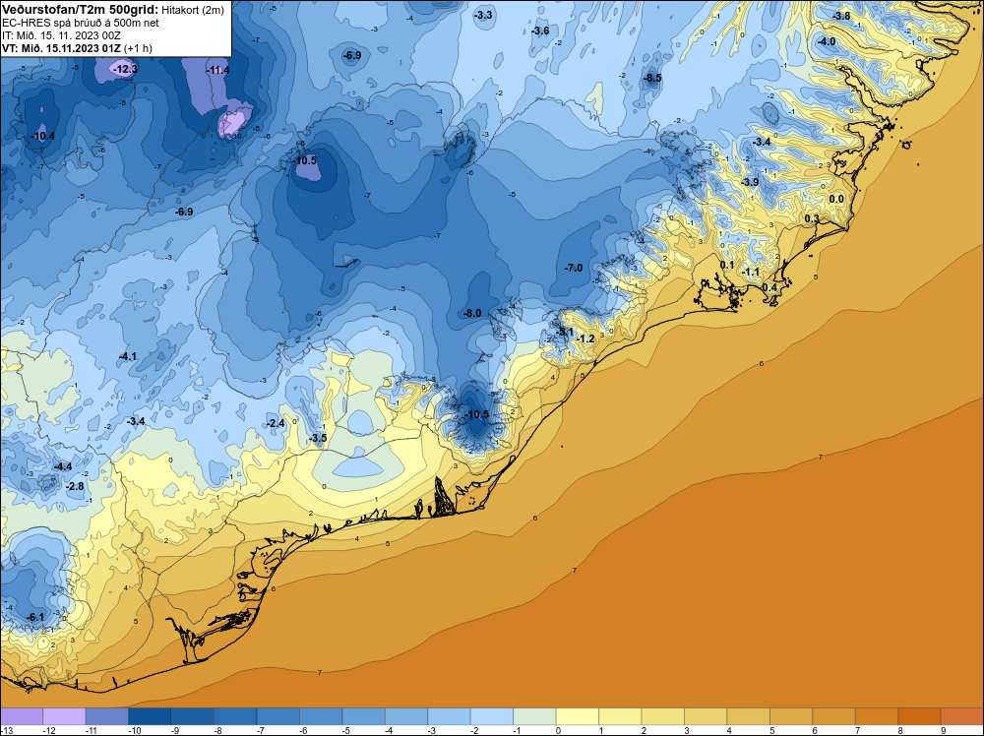Click the -3.3 temperature label

pos(483,15)
